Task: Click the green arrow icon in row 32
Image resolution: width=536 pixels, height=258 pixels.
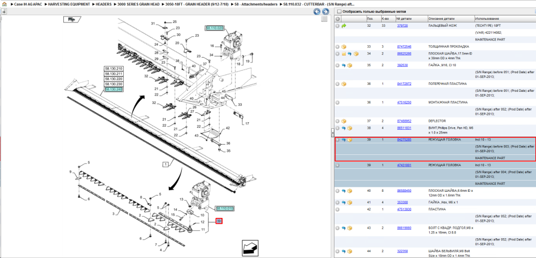Action: 344,26
